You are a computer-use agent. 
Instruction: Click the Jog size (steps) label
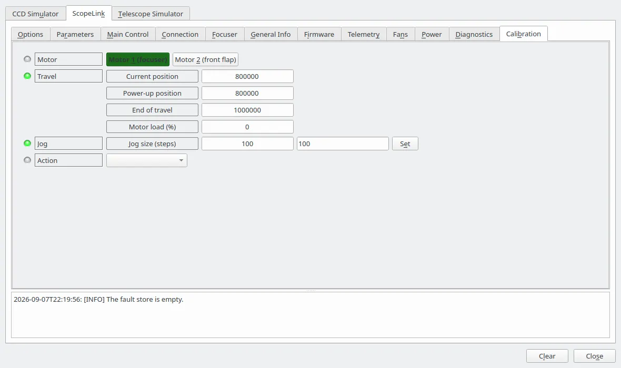[x=152, y=144]
